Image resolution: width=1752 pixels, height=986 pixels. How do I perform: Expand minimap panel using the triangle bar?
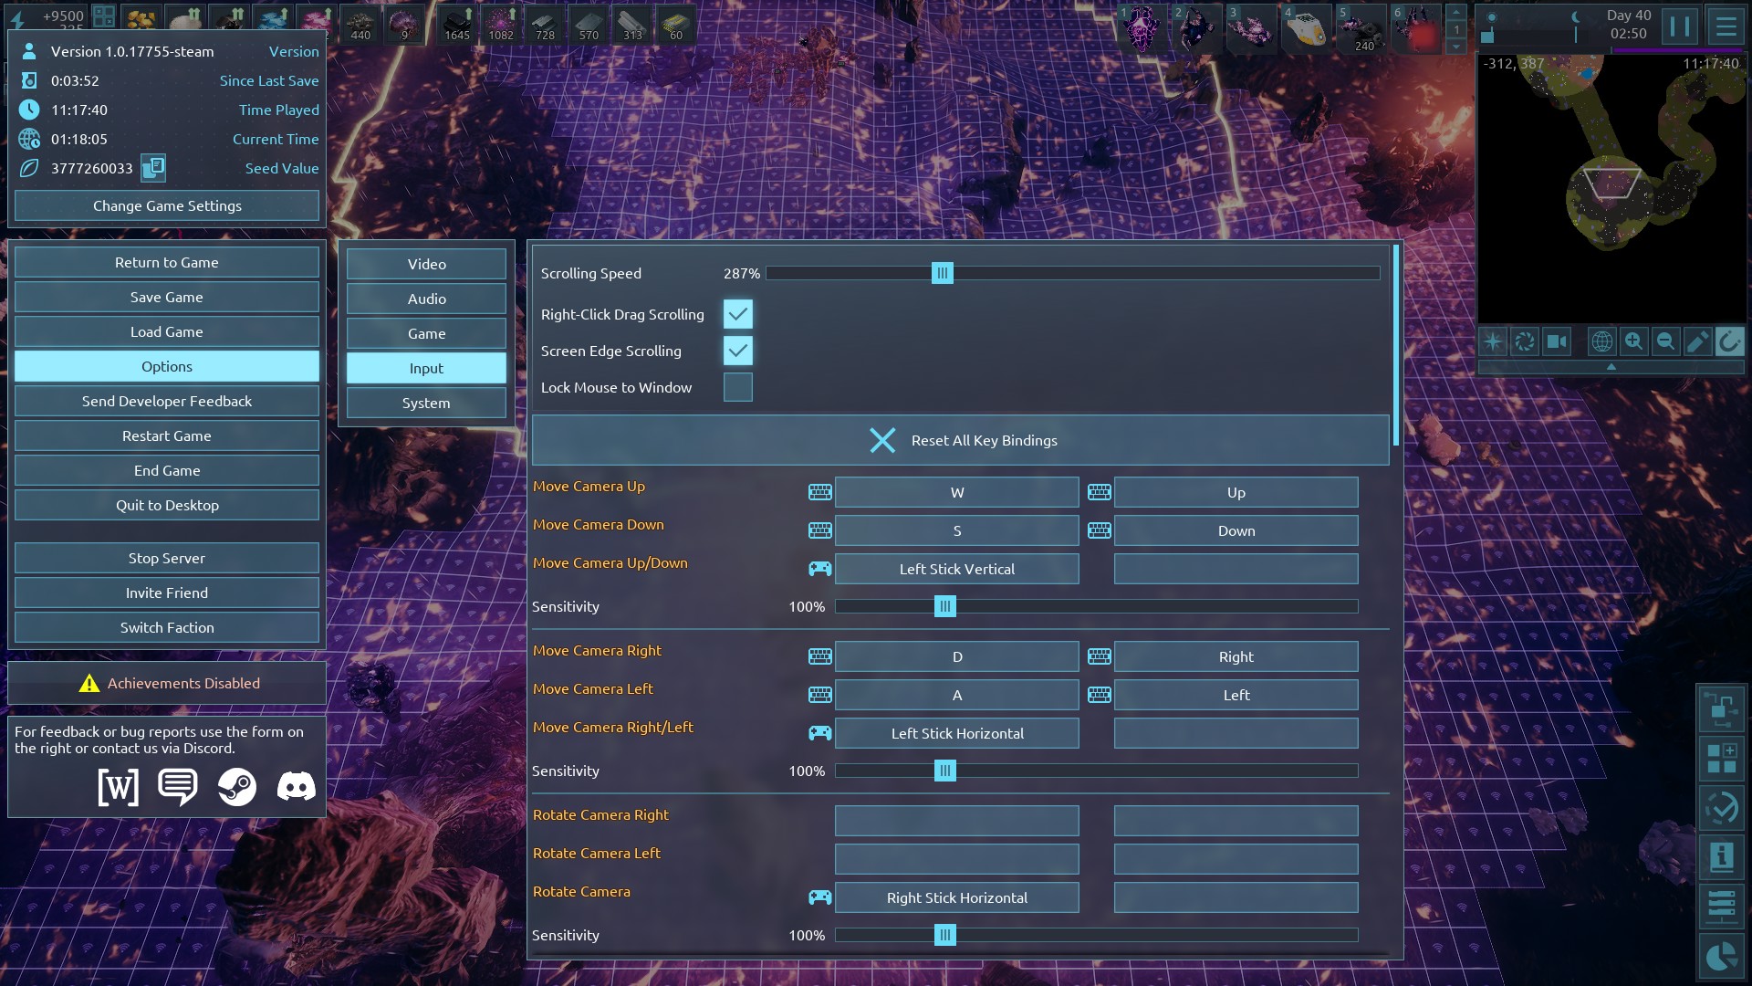pos(1611,366)
